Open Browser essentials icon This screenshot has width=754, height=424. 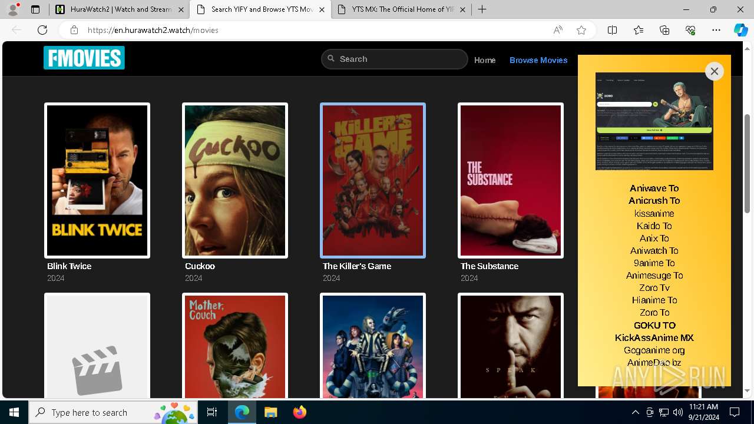pyautogui.click(x=690, y=30)
